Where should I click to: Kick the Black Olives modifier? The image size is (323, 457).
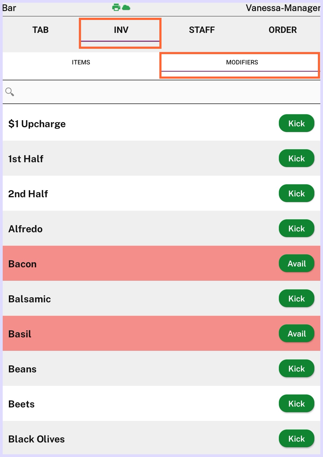click(296, 439)
